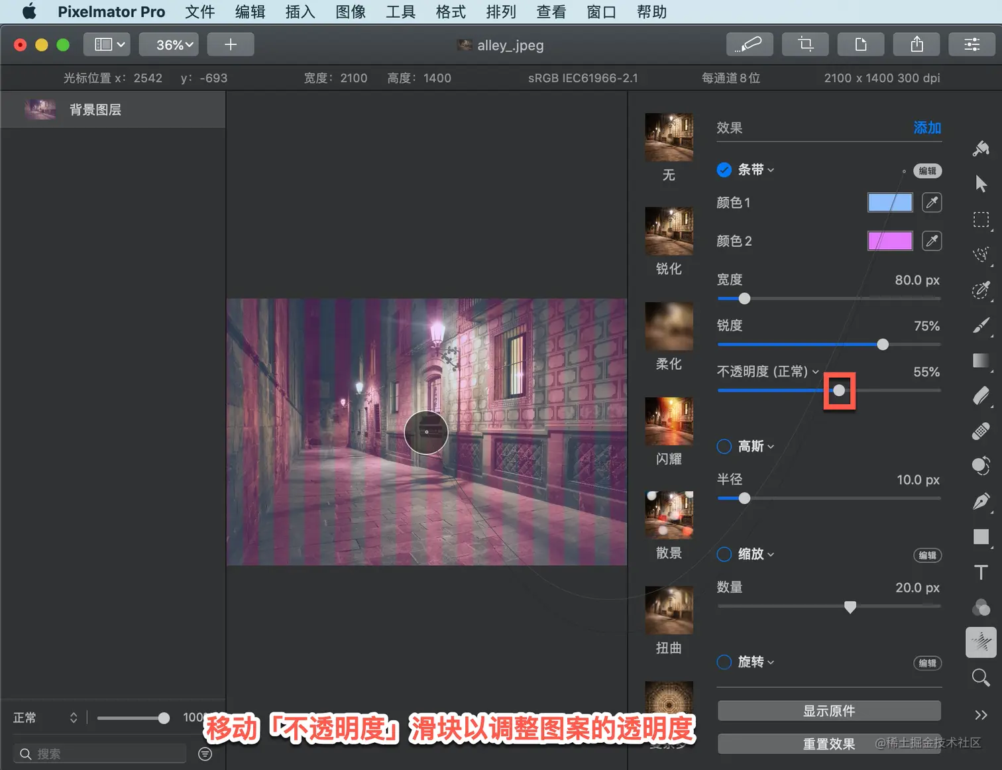Open the 图像 menu
Image resolution: width=1002 pixels, height=770 pixels.
351,12
